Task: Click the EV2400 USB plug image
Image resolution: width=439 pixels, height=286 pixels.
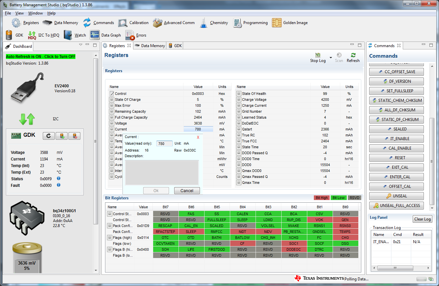Action: 27,88
